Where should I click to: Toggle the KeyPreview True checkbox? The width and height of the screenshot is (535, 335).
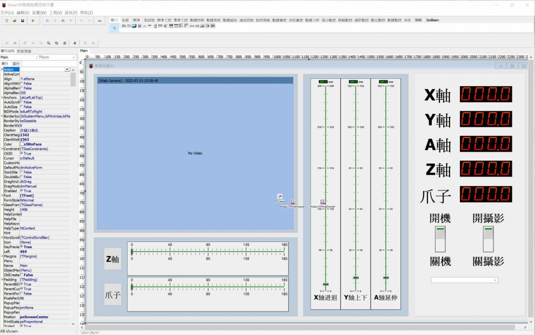22,247
